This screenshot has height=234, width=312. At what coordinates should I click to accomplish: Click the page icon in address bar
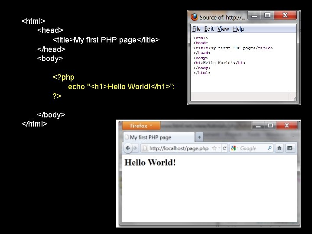[x=145, y=148]
